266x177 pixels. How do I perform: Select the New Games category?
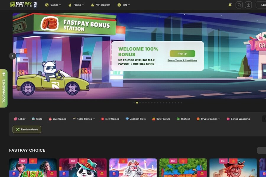click(x=110, y=119)
